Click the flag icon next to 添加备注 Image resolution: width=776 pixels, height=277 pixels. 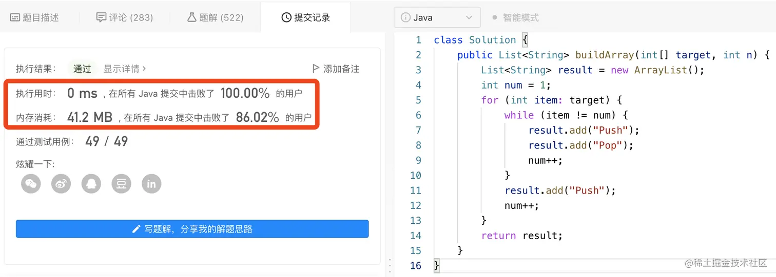[x=316, y=68]
